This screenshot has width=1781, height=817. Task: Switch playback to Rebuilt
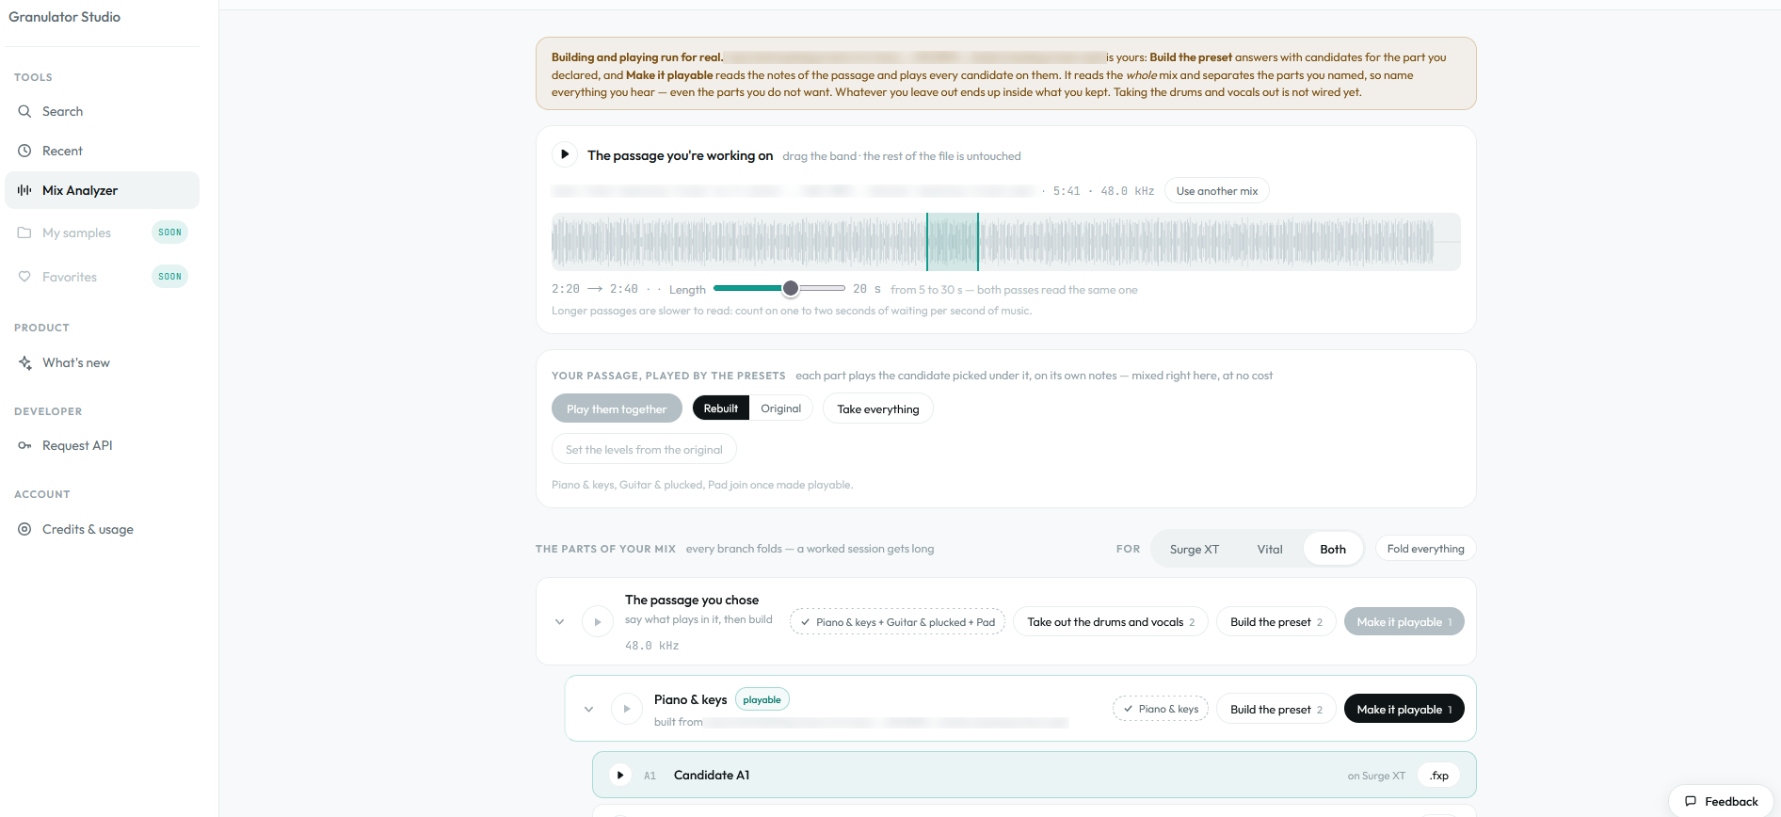(721, 408)
